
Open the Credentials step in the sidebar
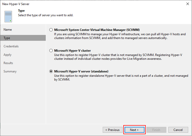pyautogui.click(x=11, y=46)
